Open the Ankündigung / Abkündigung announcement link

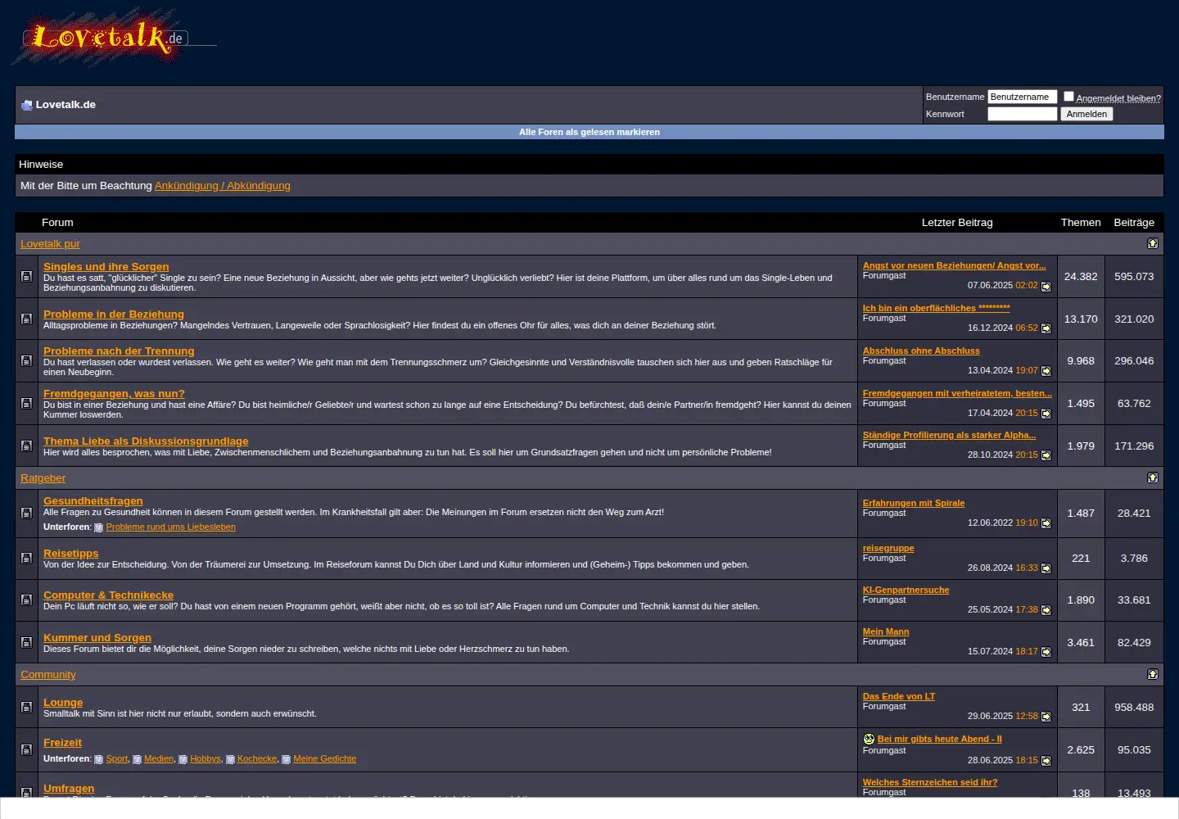[223, 186]
